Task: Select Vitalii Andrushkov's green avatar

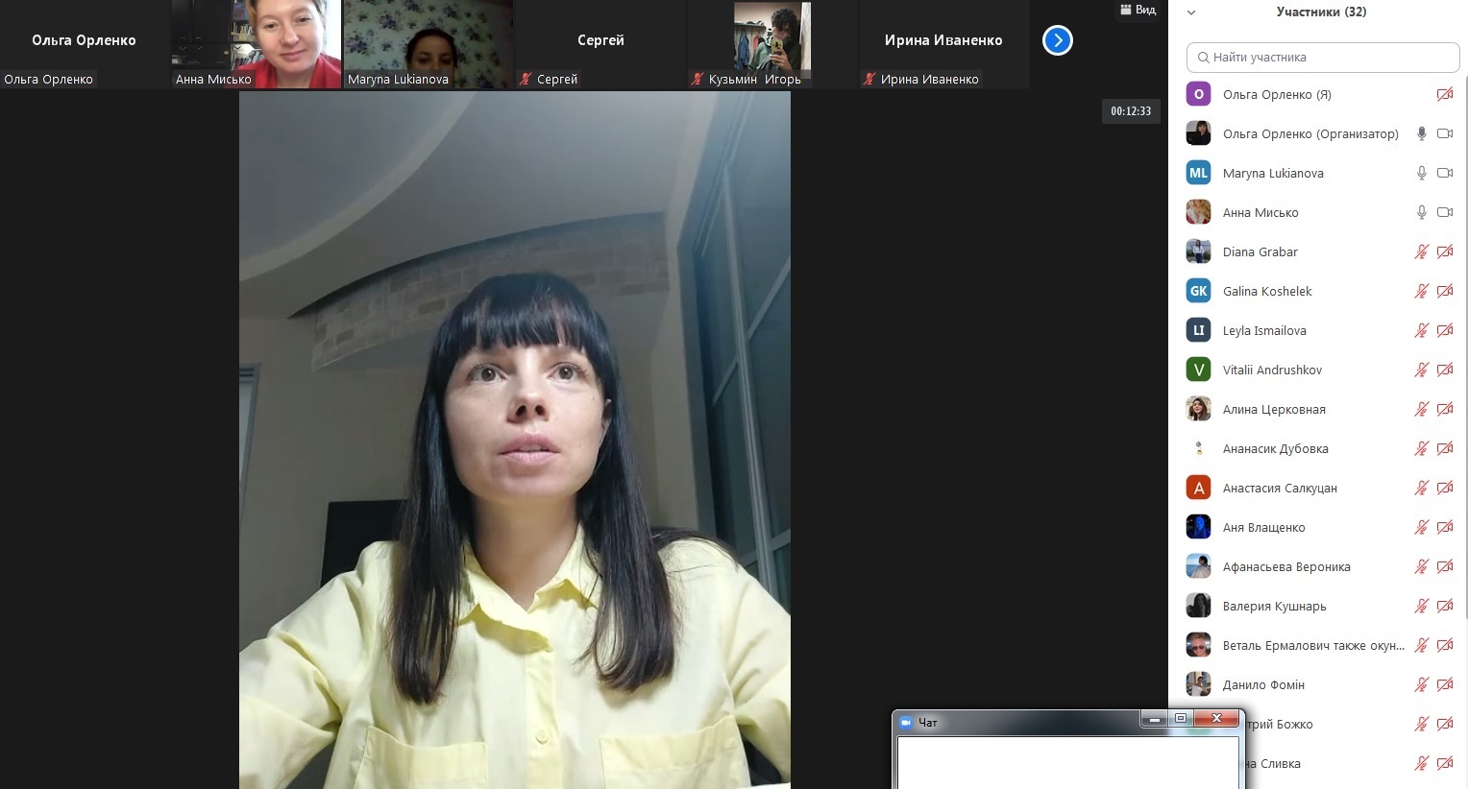Action: coord(1198,370)
